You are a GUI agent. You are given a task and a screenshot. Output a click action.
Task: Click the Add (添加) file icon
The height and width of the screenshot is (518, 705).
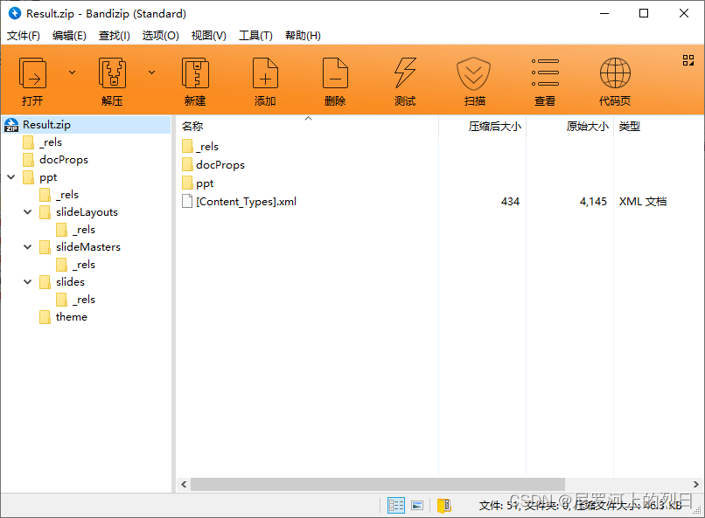pyautogui.click(x=265, y=73)
